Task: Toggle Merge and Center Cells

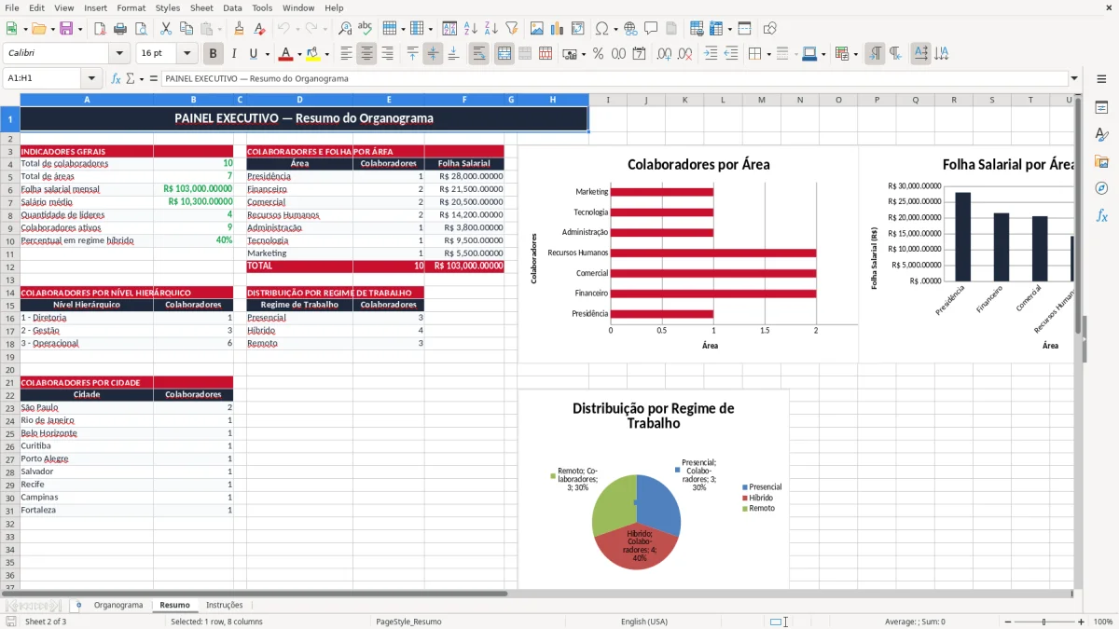Action: coord(504,54)
